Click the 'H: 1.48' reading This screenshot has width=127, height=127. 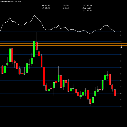[x=87, y=8]
